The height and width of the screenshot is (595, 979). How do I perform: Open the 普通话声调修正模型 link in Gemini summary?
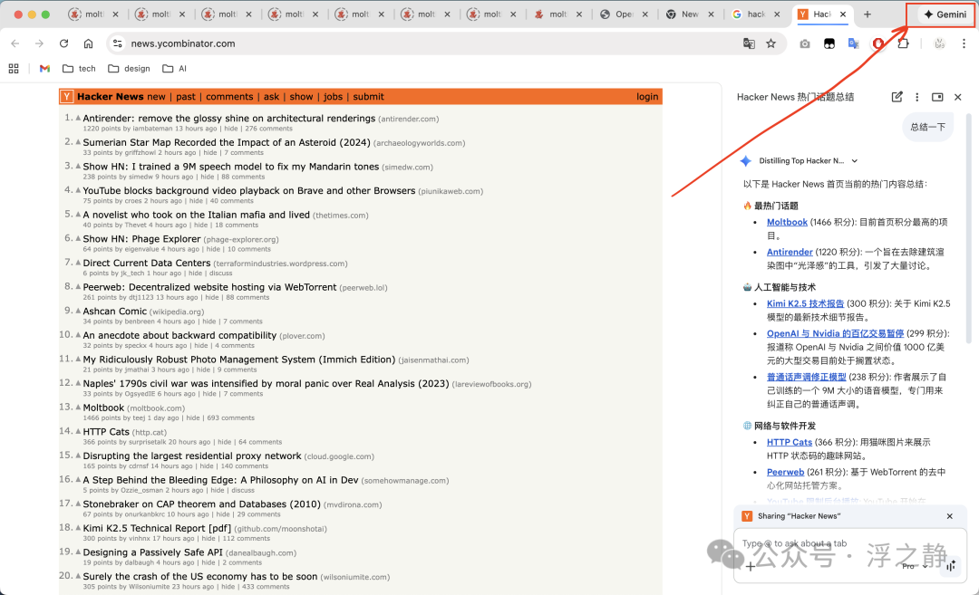tap(807, 378)
